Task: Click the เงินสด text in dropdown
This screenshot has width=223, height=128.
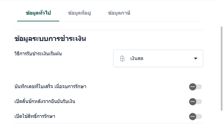Action: click(137, 59)
